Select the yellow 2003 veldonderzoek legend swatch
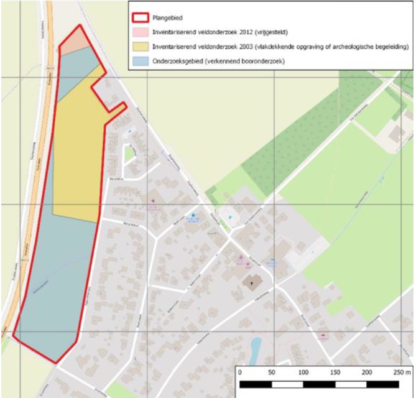The image size is (416, 398). tap(141, 47)
